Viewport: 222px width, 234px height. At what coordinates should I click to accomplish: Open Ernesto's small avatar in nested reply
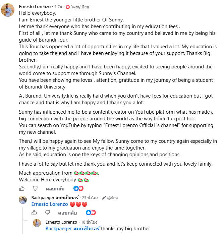(37, 223)
